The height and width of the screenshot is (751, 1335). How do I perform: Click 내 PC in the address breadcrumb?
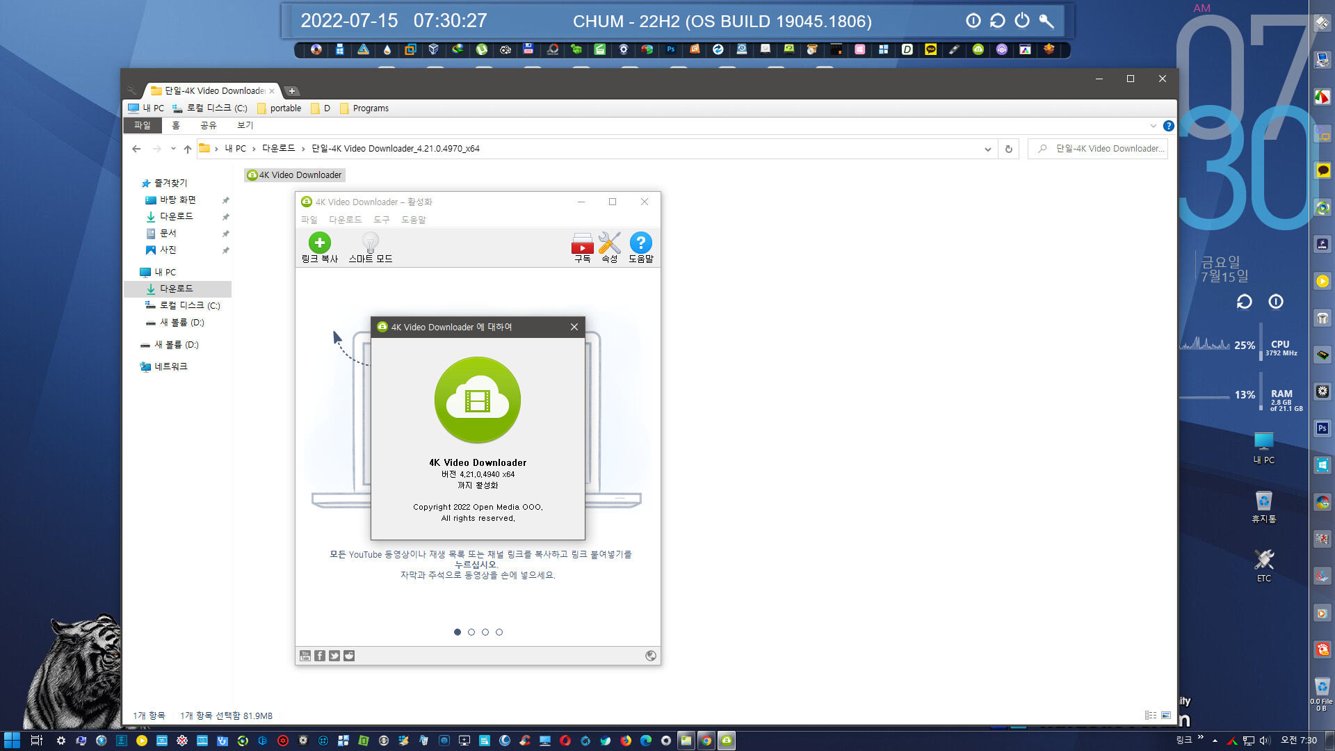point(236,149)
